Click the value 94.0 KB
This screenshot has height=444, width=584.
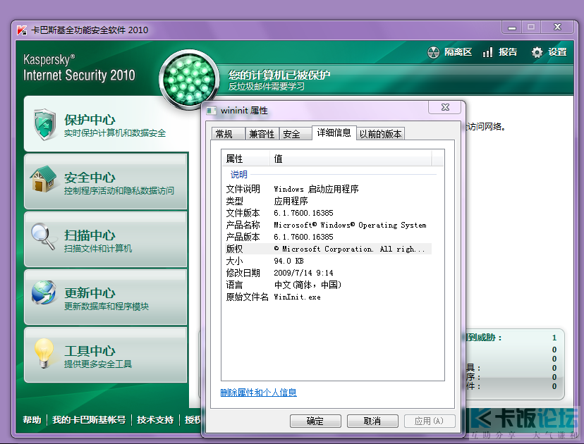click(288, 261)
